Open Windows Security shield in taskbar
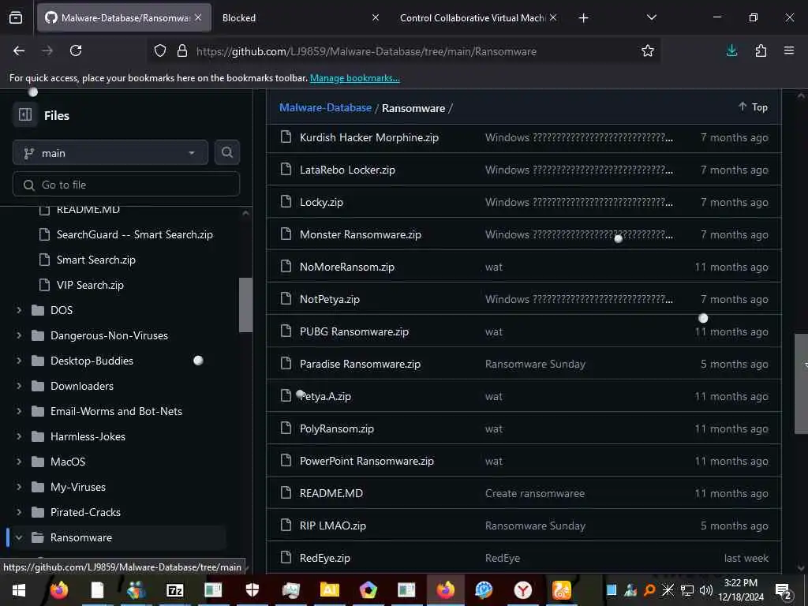 [x=252, y=590]
